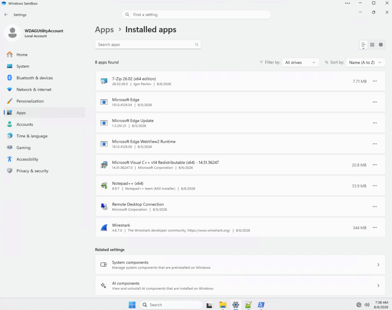Image resolution: width=392 pixels, height=310 pixels.
Task: Click the back arrow in Settings
Action: [6, 15]
